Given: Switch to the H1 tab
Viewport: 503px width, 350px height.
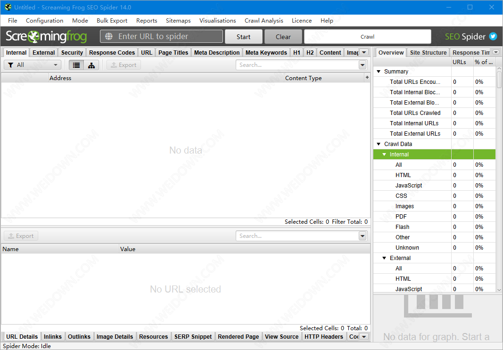Looking at the screenshot, I should pyautogui.click(x=297, y=53).
